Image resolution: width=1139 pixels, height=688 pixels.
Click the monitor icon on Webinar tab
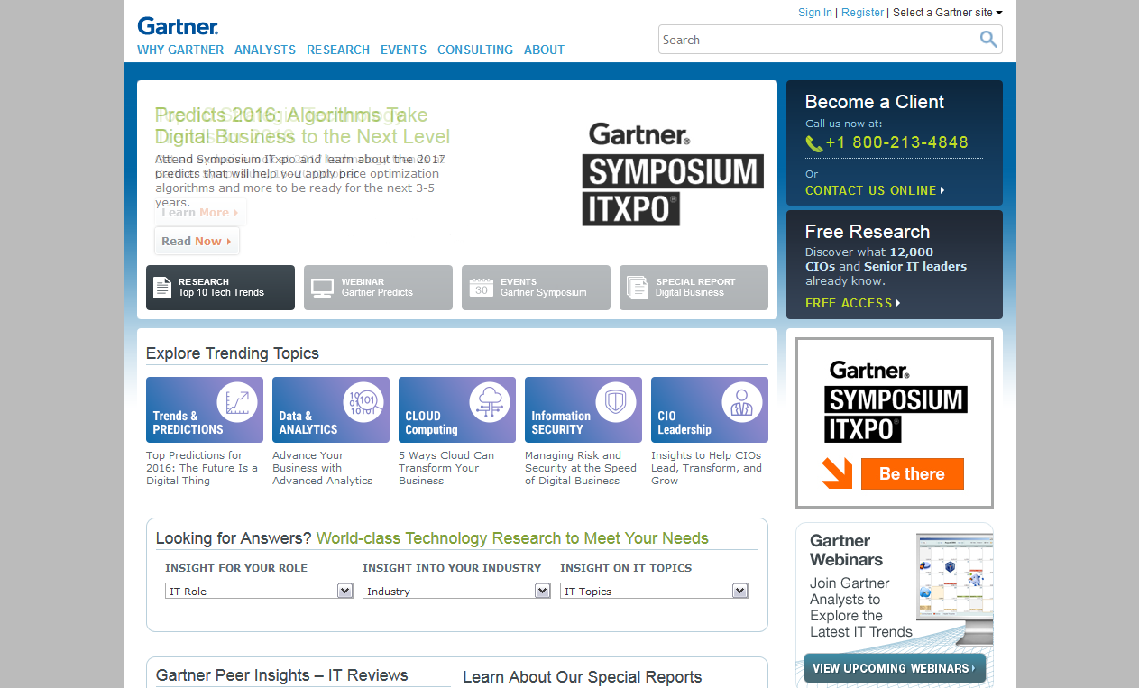[322, 288]
